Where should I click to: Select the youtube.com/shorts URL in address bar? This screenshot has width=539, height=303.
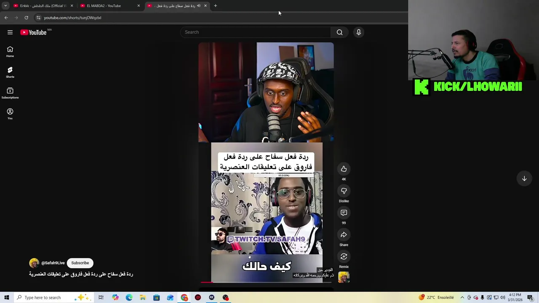[x=72, y=18]
